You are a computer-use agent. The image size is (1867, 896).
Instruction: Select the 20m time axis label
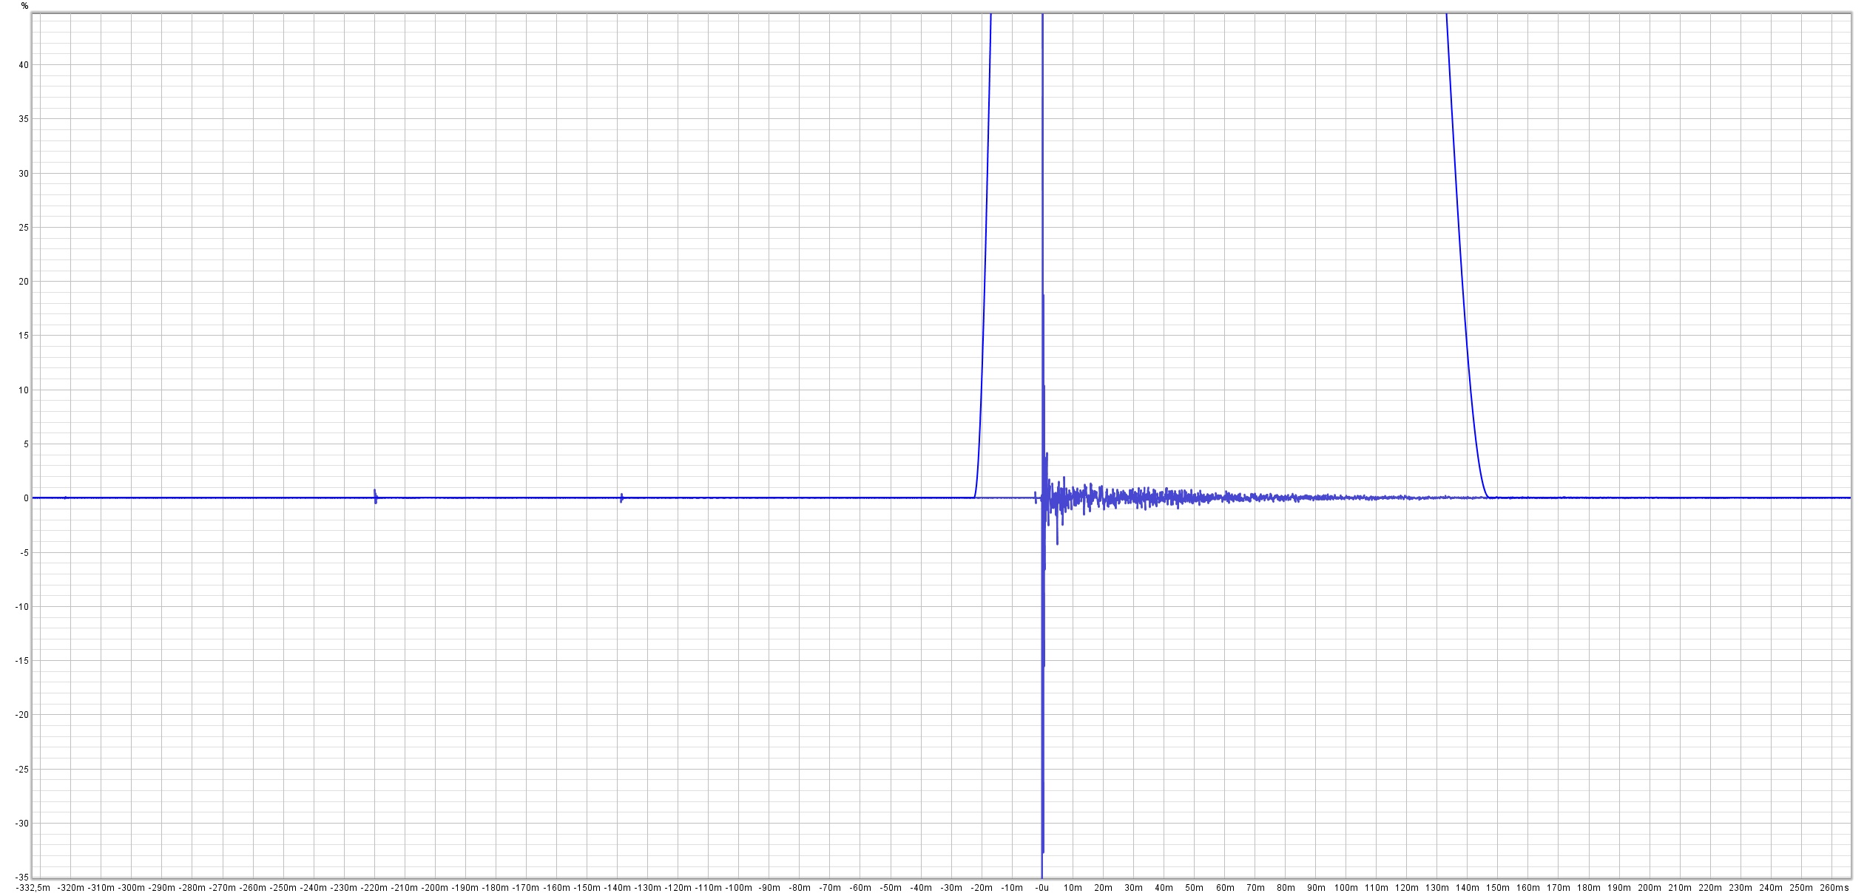point(1103,888)
